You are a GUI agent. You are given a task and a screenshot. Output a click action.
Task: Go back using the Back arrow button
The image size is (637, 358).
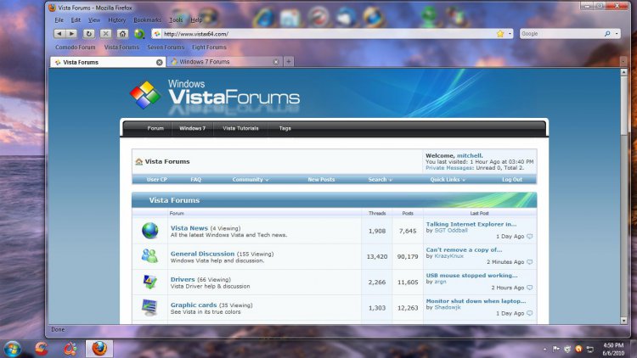[x=59, y=34]
